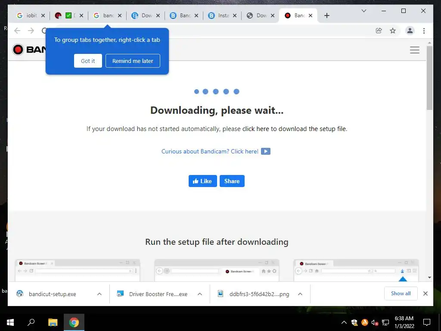Open File Explorer from the taskbar
This screenshot has width=441, height=331.
click(53, 322)
